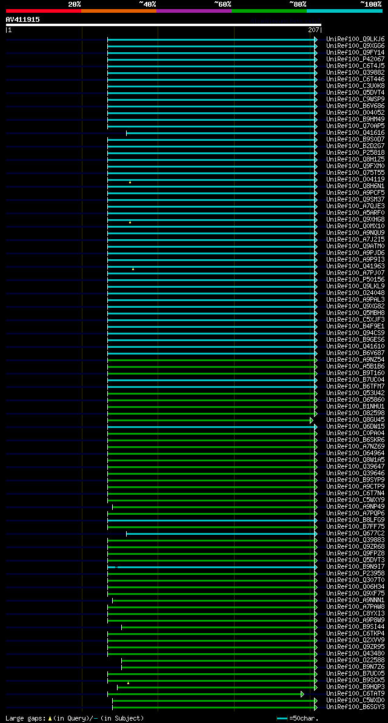This screenshot has height=723, width=388.
Task: Click the UniRef100_A7PAW8 label
Action: point(355,607)
